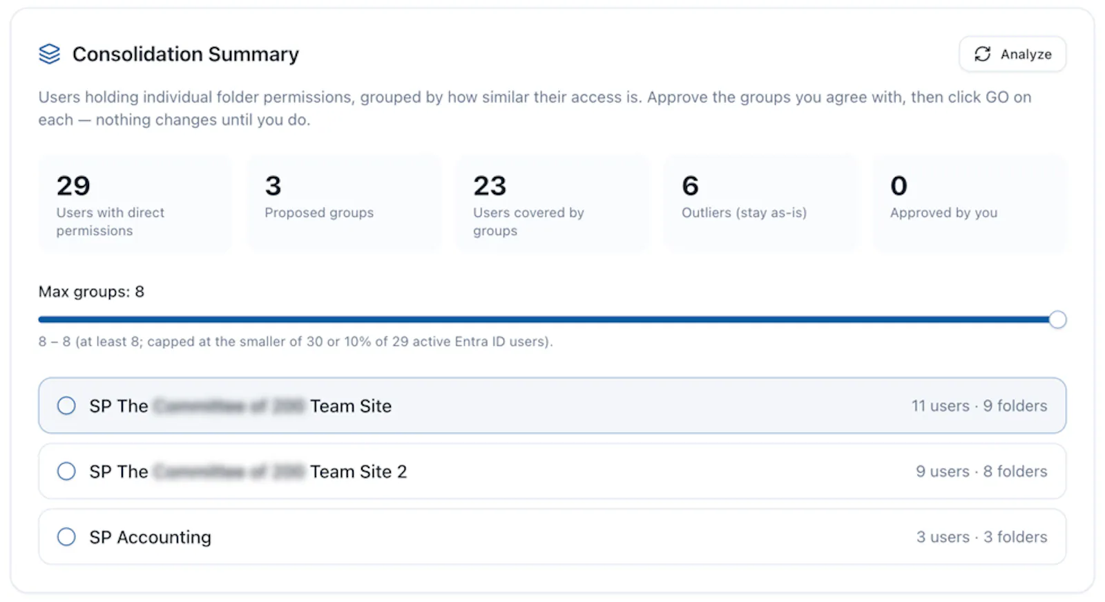Click the Max groups slider handle
The width and height of the screenshot is (1105, 602).
[1057, 319]
